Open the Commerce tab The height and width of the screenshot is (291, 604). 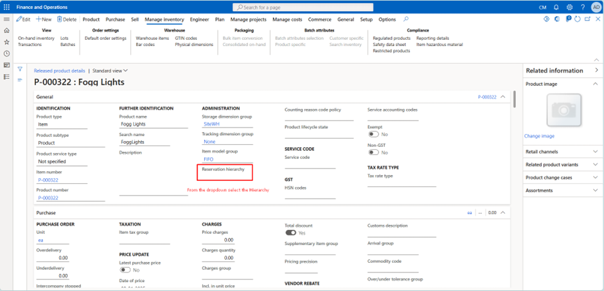[320, 19]
